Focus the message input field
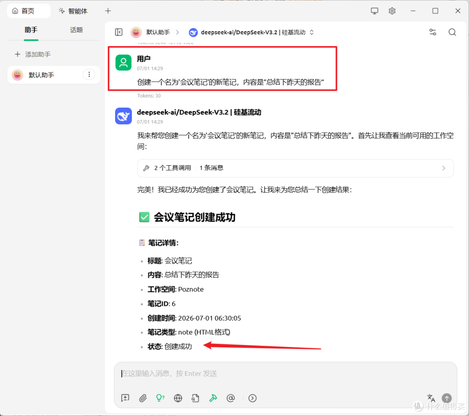This screenshot has width=469, height=416. pos(285,373)
